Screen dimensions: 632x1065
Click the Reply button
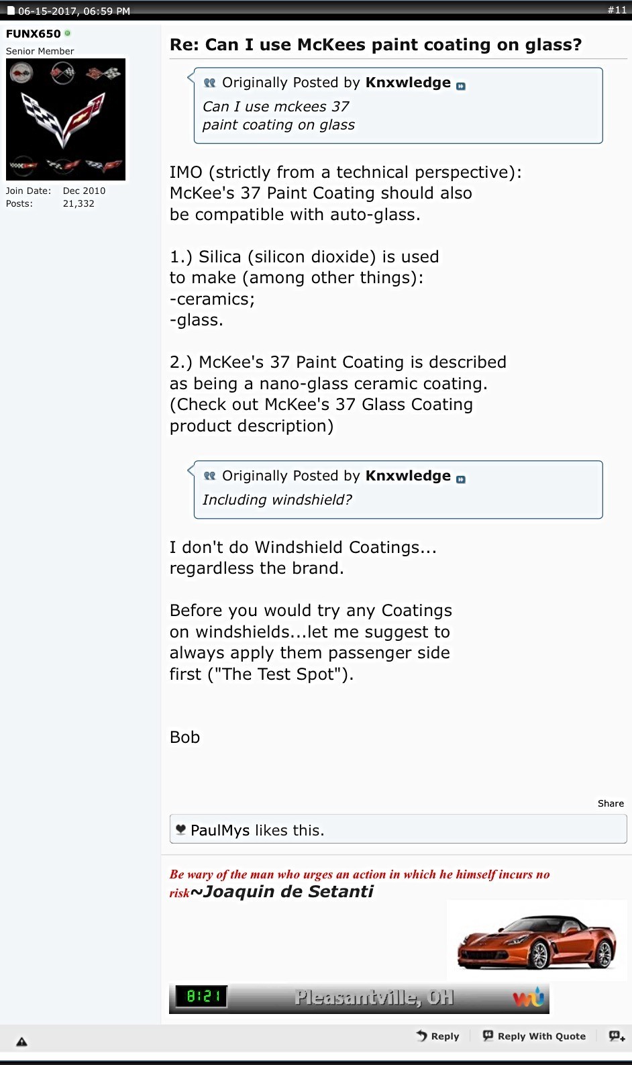[x=438, y=1036]
